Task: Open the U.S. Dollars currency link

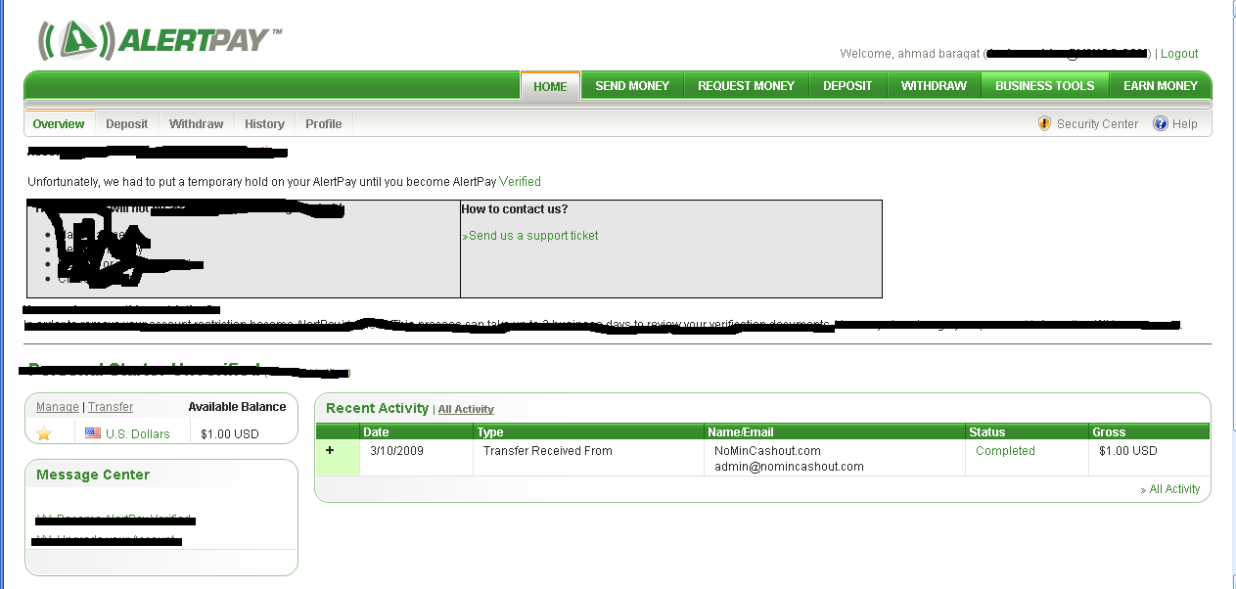Action: [138, 434]
